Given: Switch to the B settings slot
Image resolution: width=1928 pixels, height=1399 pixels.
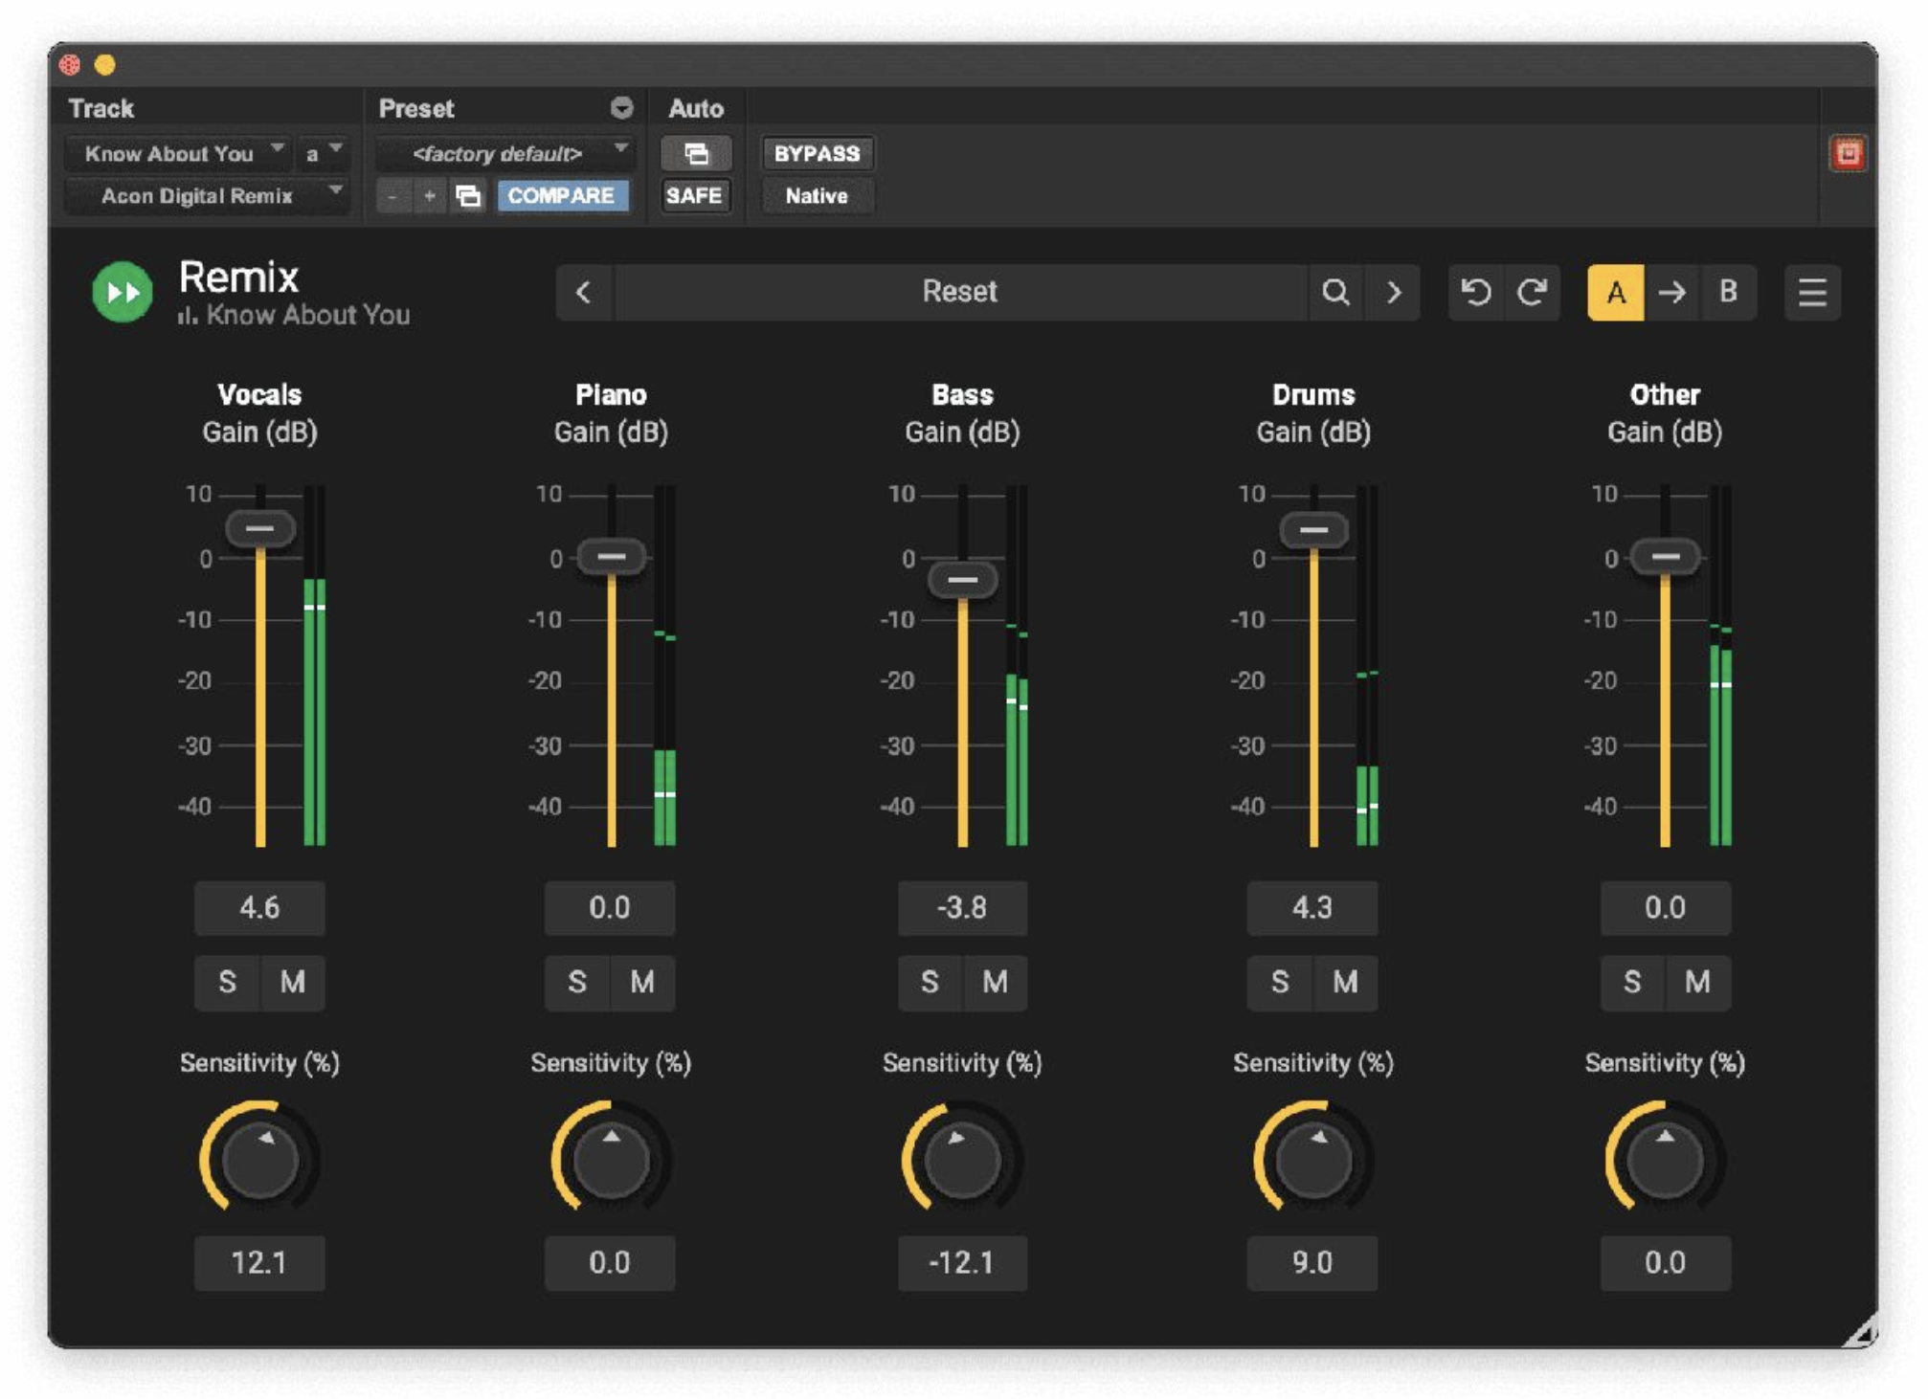Looking at the screenshot, I should pos(1727,292).
